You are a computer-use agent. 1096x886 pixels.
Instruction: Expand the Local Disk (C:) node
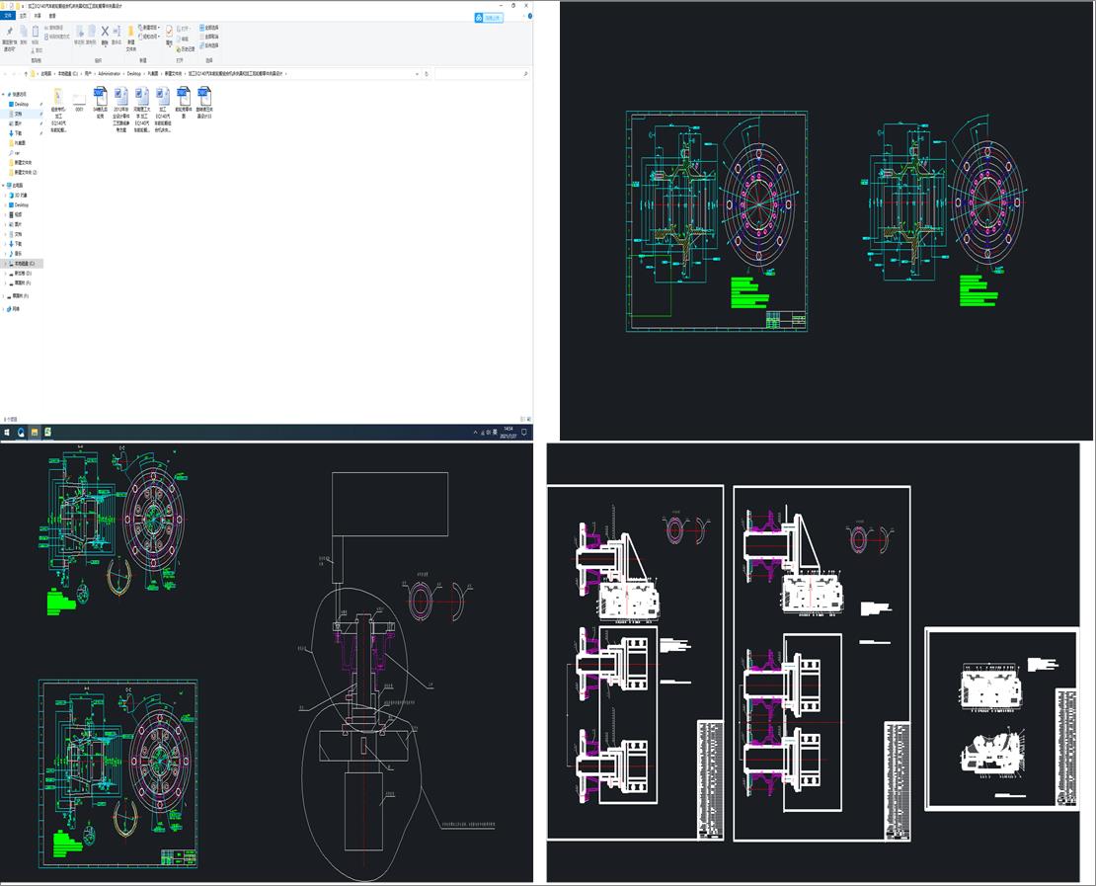pos(5,264)
